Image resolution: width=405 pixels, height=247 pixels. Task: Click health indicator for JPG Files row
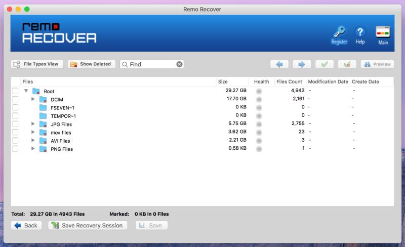coord(259,124)
